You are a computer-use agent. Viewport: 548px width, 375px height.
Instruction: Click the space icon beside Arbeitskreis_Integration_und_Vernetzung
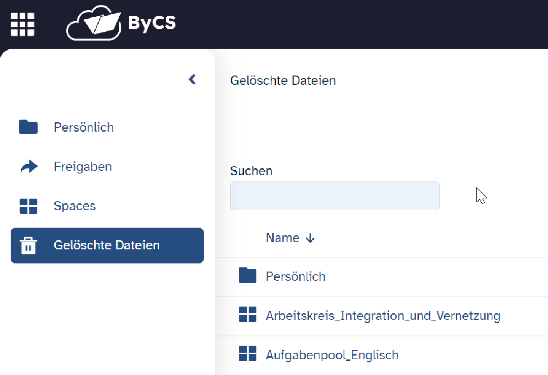(248, 315)
